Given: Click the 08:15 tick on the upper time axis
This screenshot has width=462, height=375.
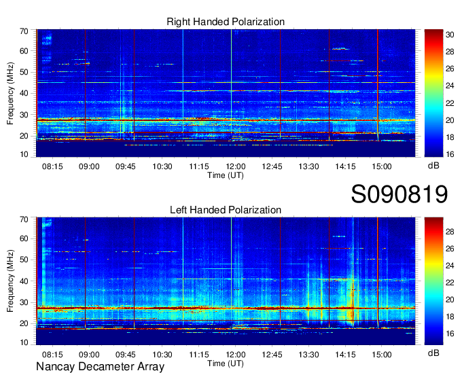Looking at the screenshot, I should tap(52, 166).
